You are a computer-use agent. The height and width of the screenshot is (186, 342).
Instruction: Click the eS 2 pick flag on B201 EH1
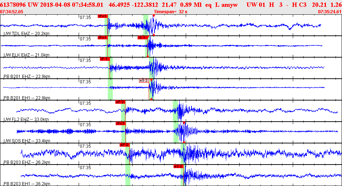(x=144, y=80)
